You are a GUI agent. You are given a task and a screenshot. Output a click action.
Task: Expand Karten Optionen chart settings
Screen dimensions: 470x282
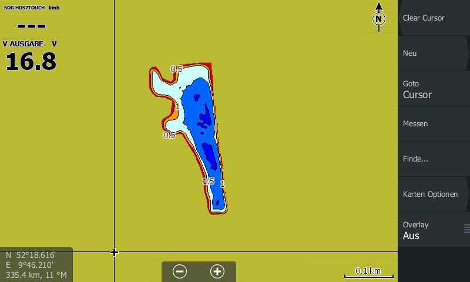(434, 194)
